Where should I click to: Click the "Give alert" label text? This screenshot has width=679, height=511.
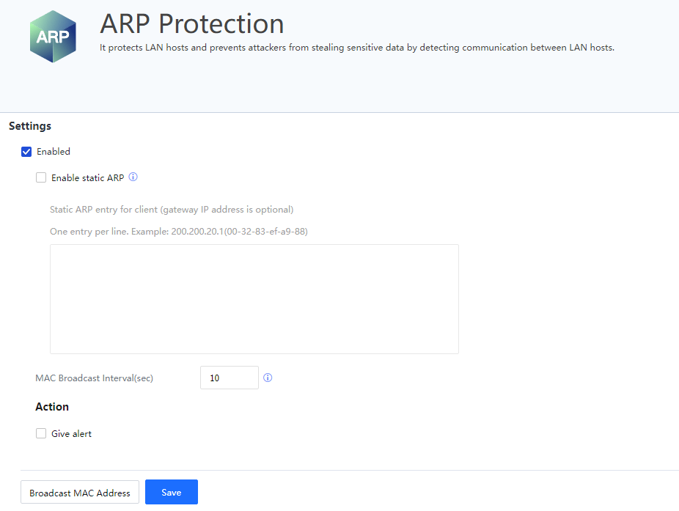pyautogui.click(x=71, y=434)
